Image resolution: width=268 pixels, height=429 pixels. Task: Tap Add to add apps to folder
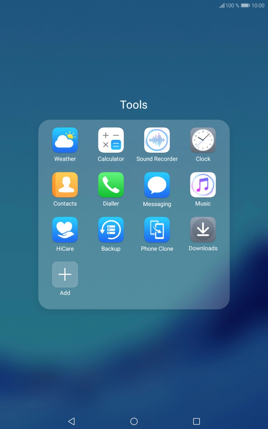65,274
